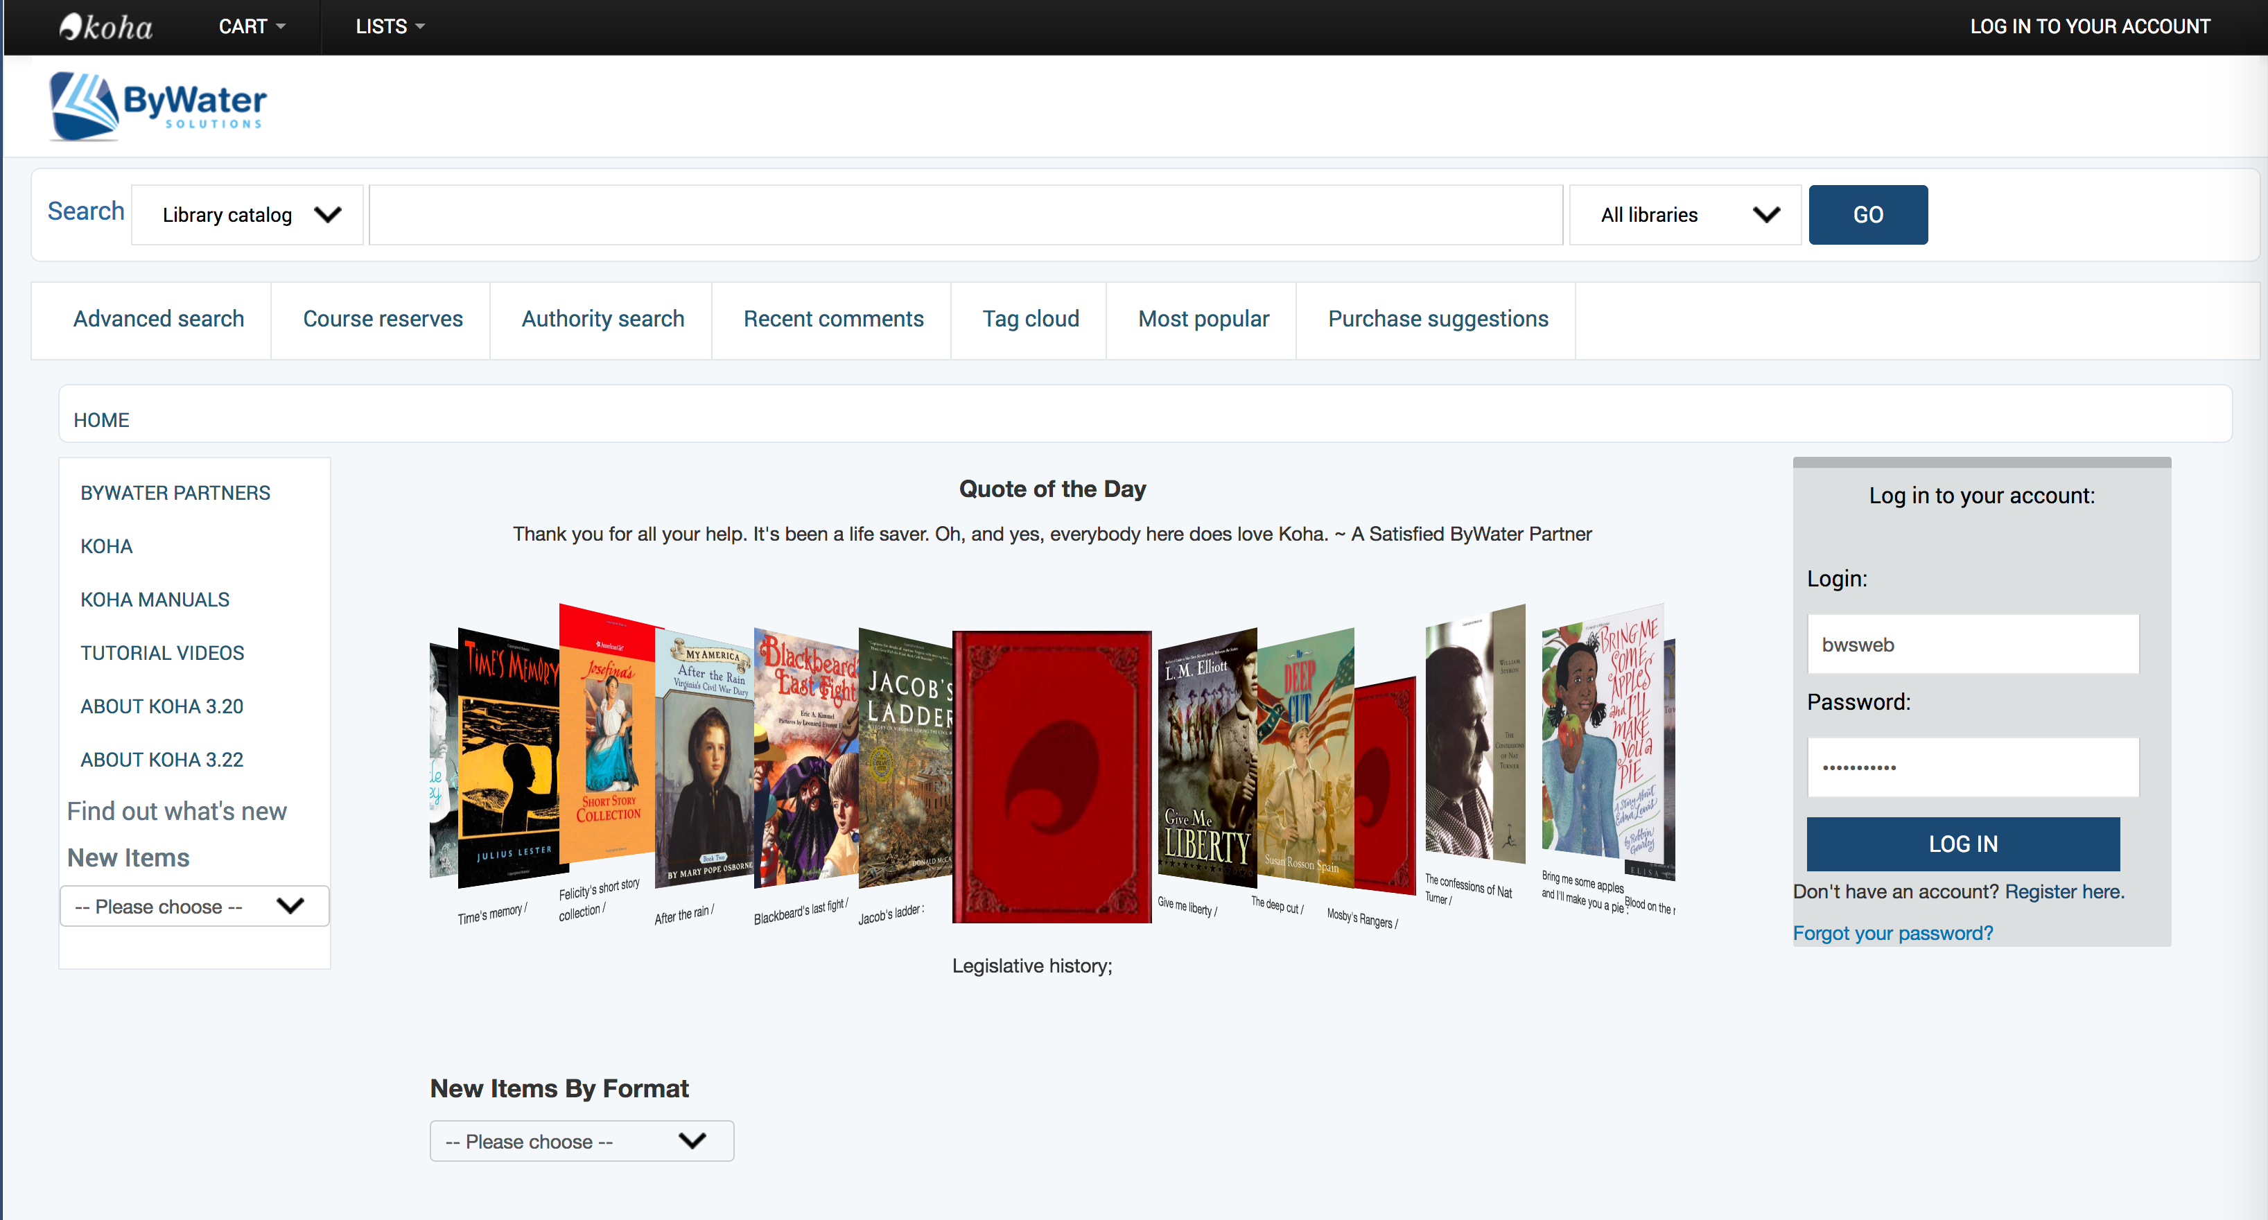Viewport: 2268px width, 1220px height.
Task: Click the ByWater Solutions logo
Action: (159, 107)
